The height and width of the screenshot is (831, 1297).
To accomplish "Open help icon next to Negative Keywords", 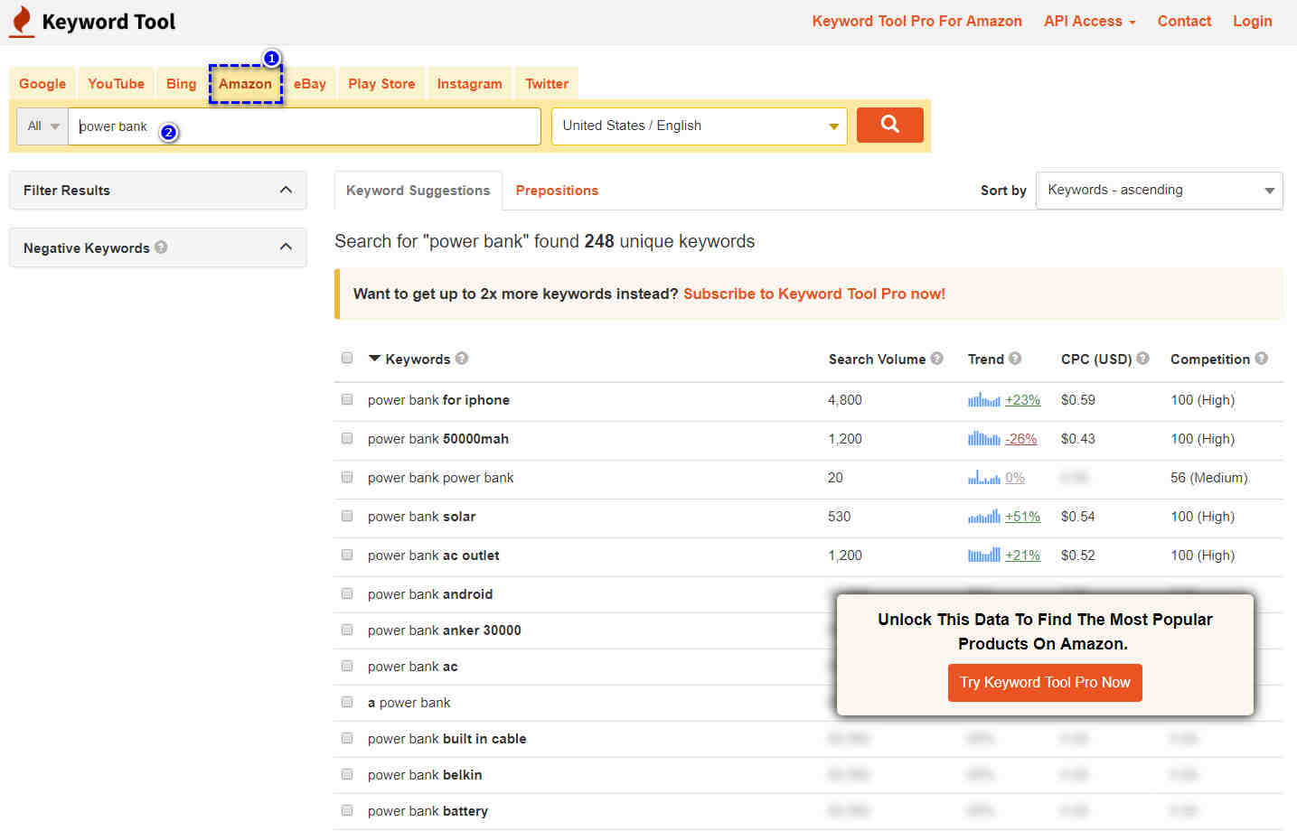I will coord(161,247).
